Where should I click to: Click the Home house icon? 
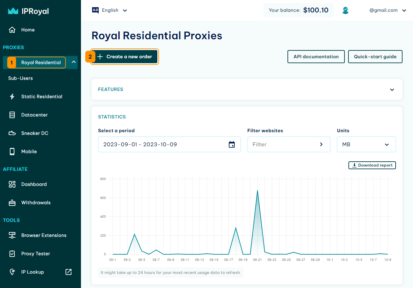pos(12,30)
